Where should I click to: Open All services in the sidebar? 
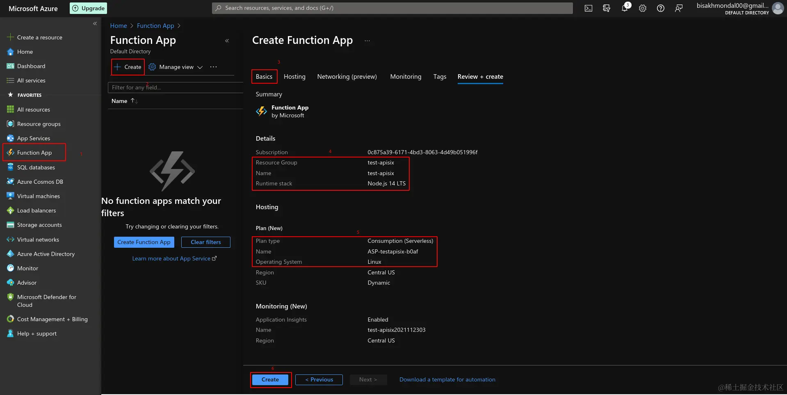(x=31, y=80)
